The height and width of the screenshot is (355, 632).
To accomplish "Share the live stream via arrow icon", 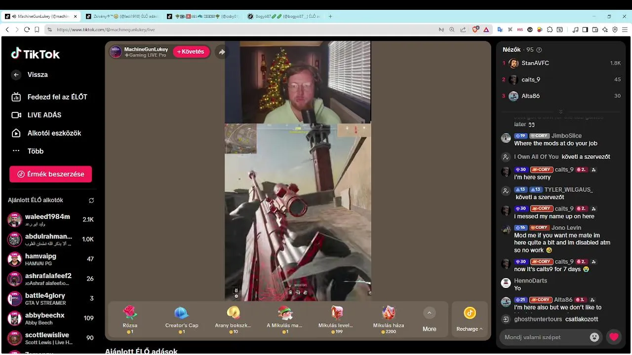I will pyautogui.click(x=222, y=52).
